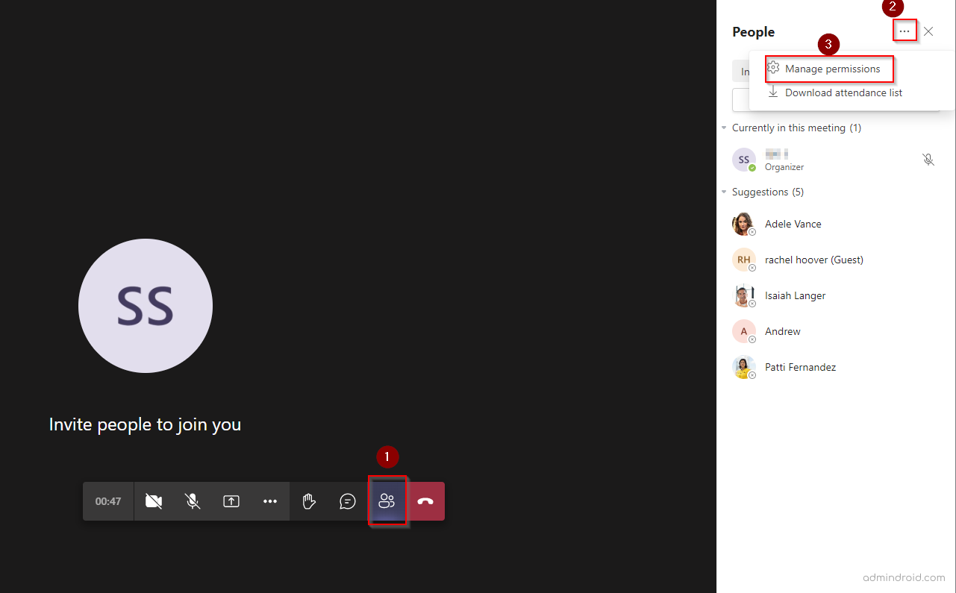This screenshot has height=593, width=956.
Task: Select Isaiah Langer from suggestions
Action: point(795,295)
